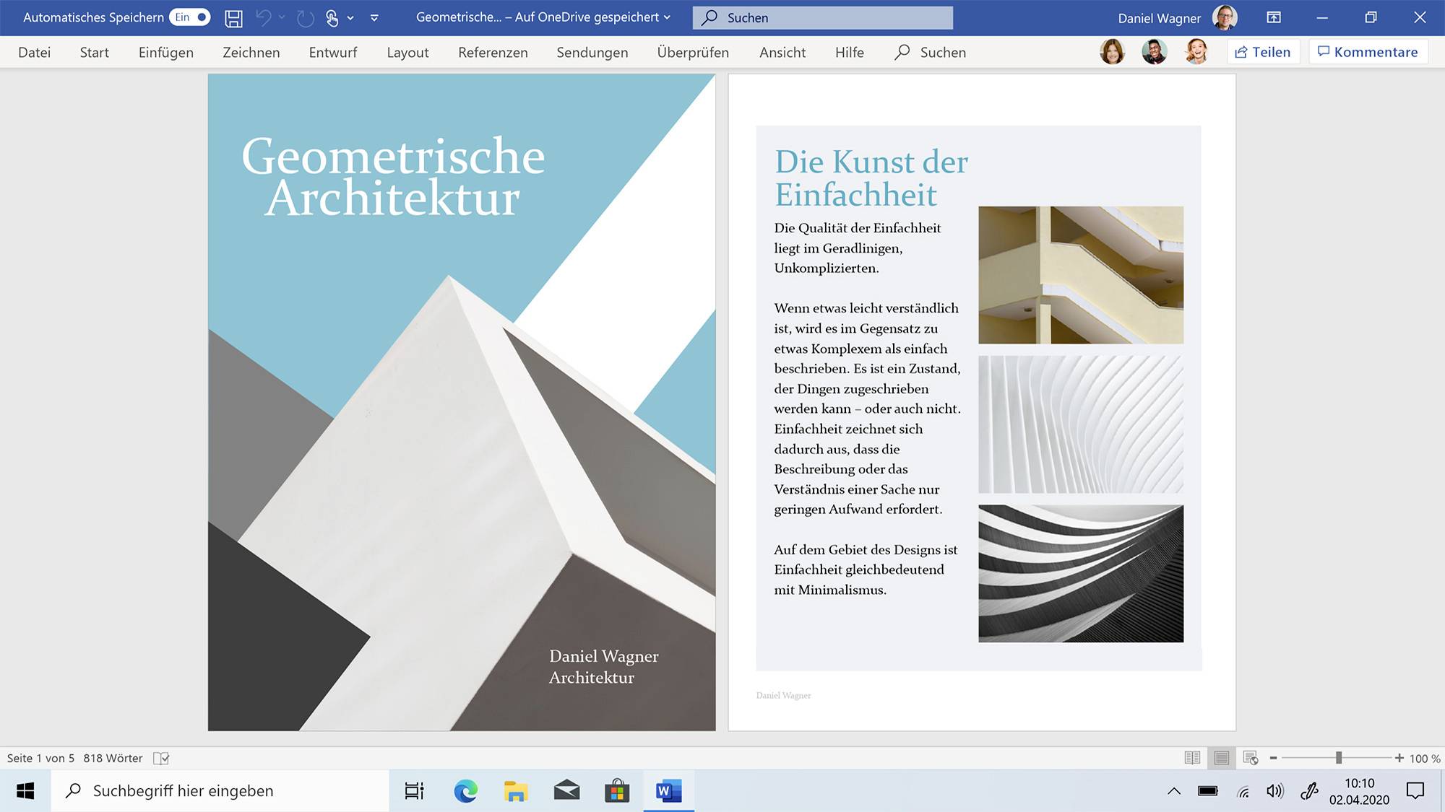Select the Touch/Mouse mode icon

point(333,17)
